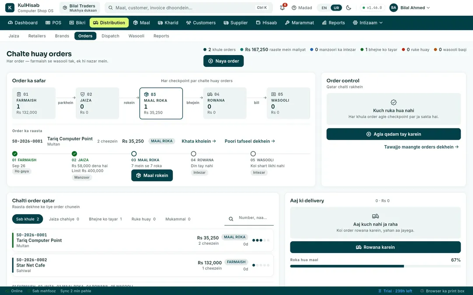Image resolution: width=473 pixels, height=295 pixels.
Task: Click the Wasooli 05 bill icon
Action: [274, 94]
